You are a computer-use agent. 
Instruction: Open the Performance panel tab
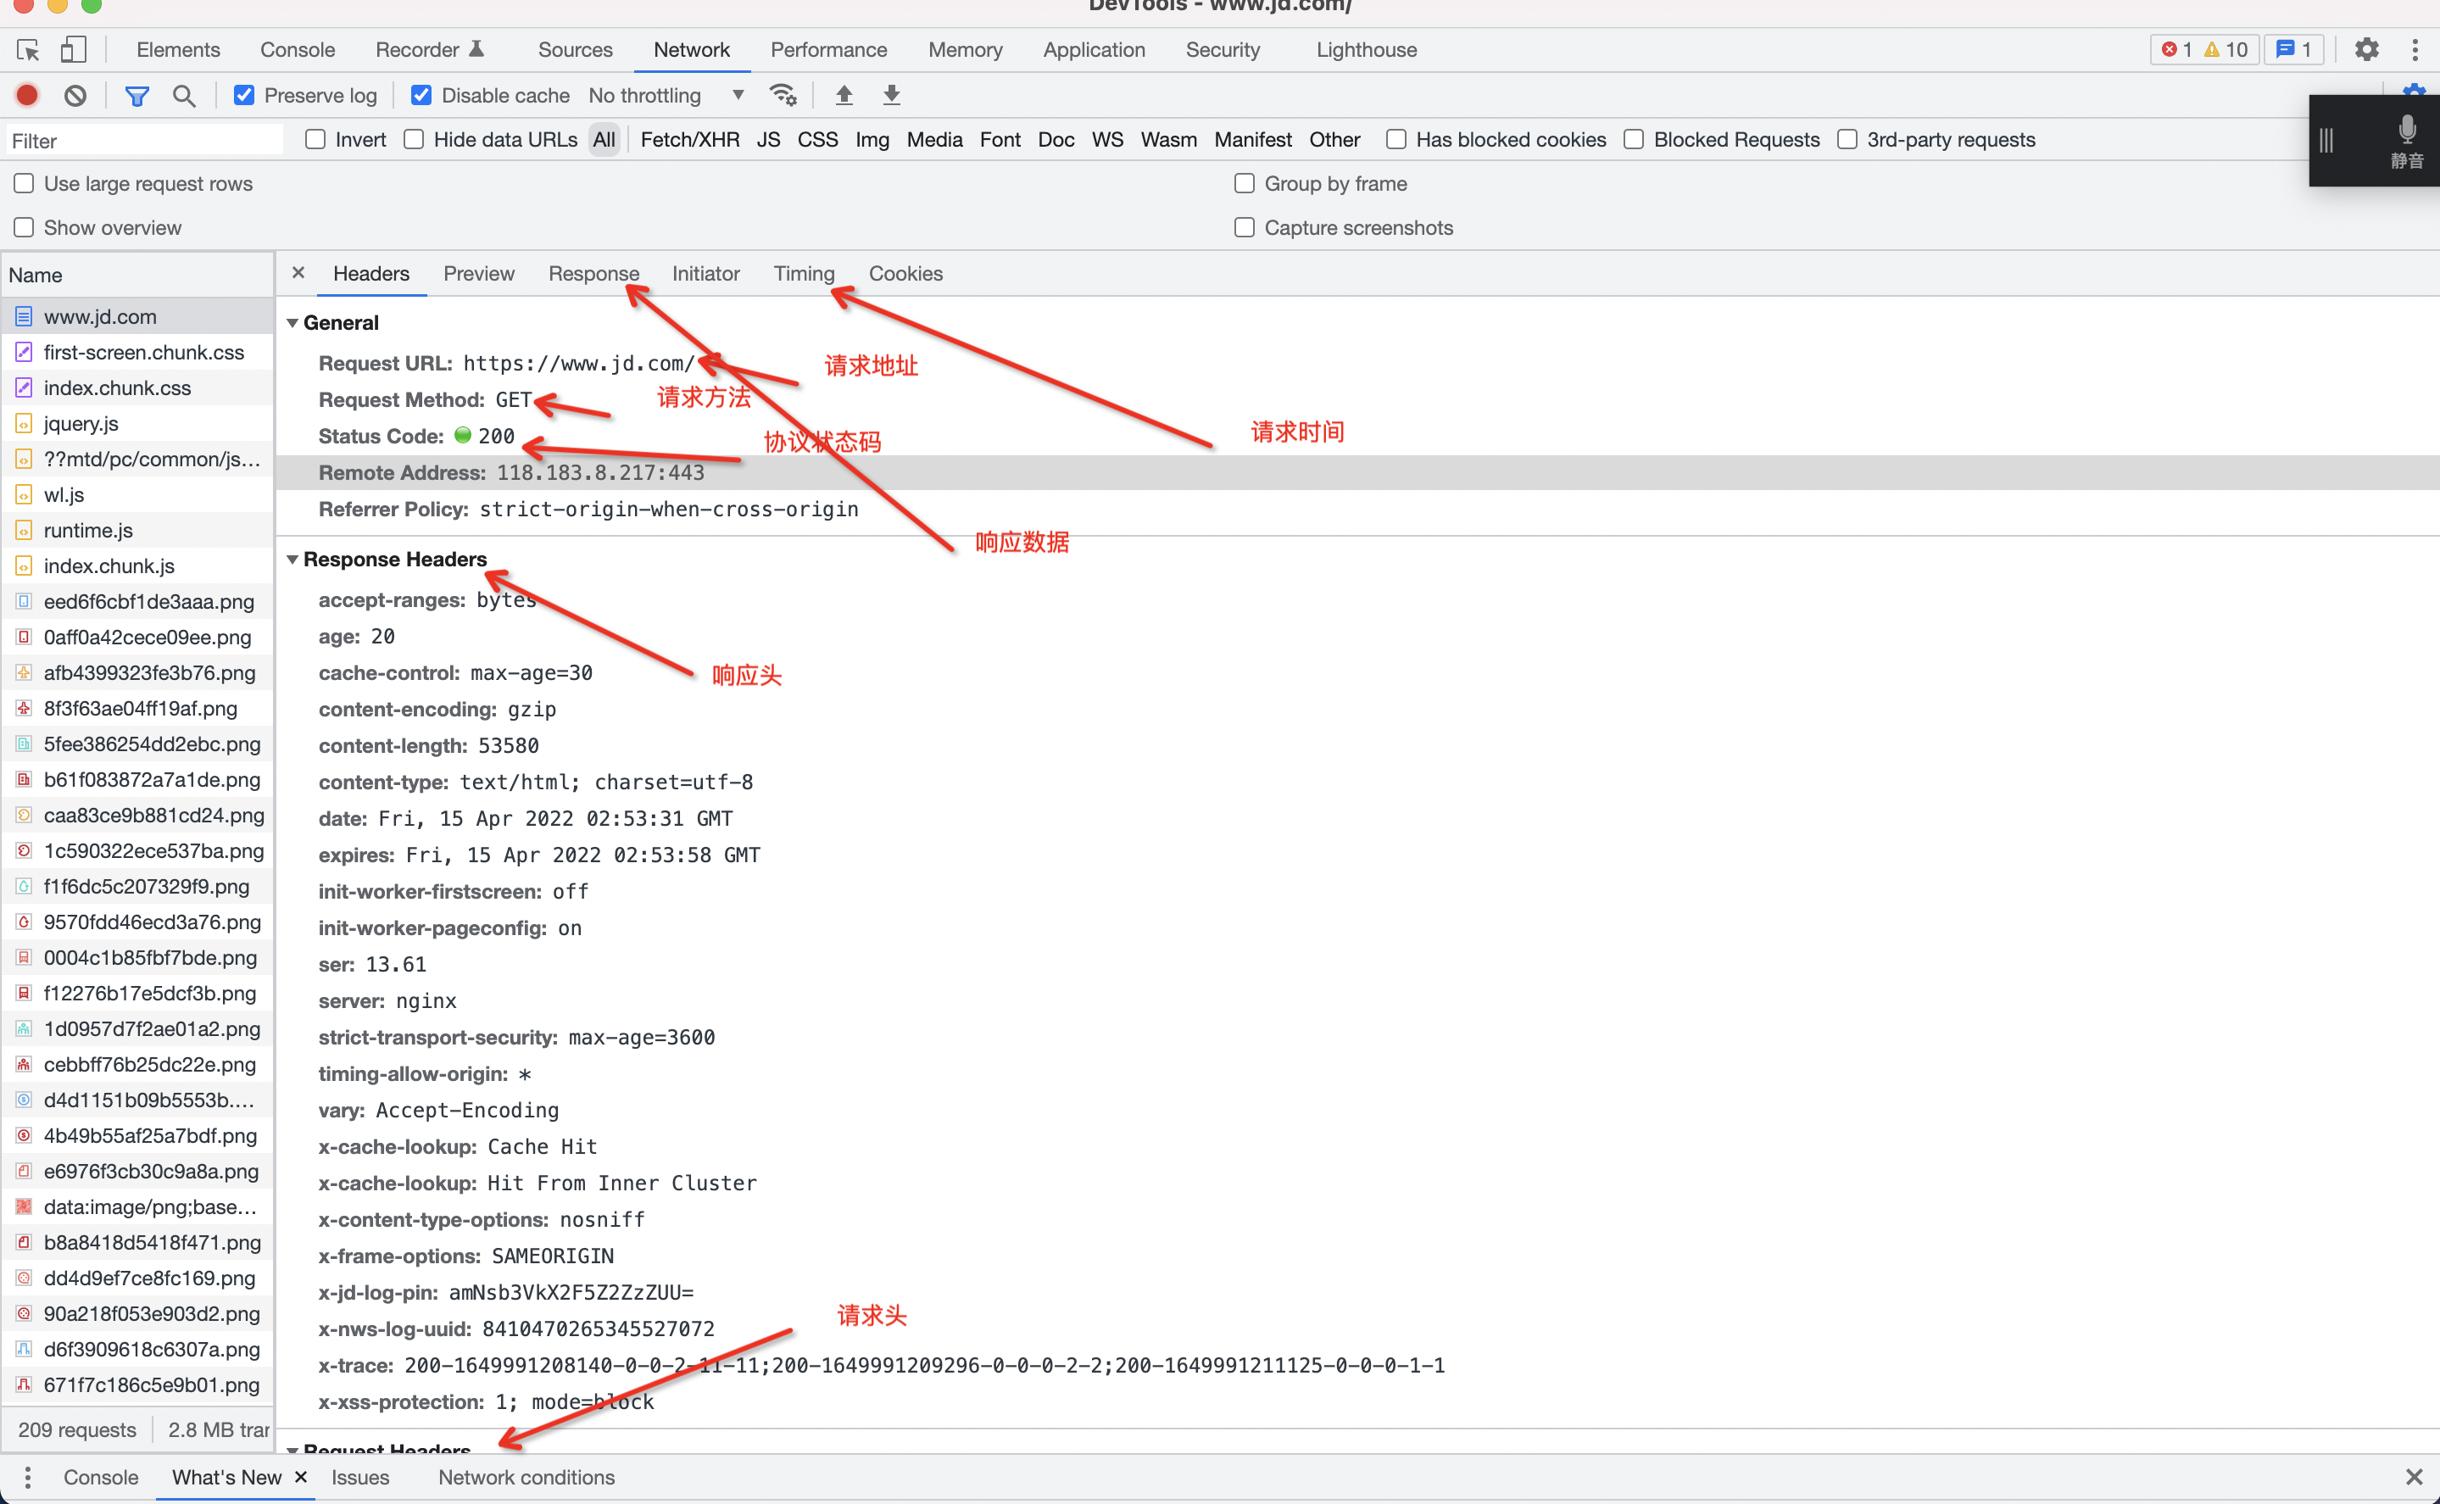point(827,50)
